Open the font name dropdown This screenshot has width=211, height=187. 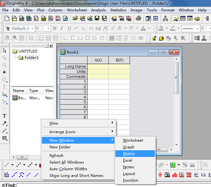tap(32, 29)
